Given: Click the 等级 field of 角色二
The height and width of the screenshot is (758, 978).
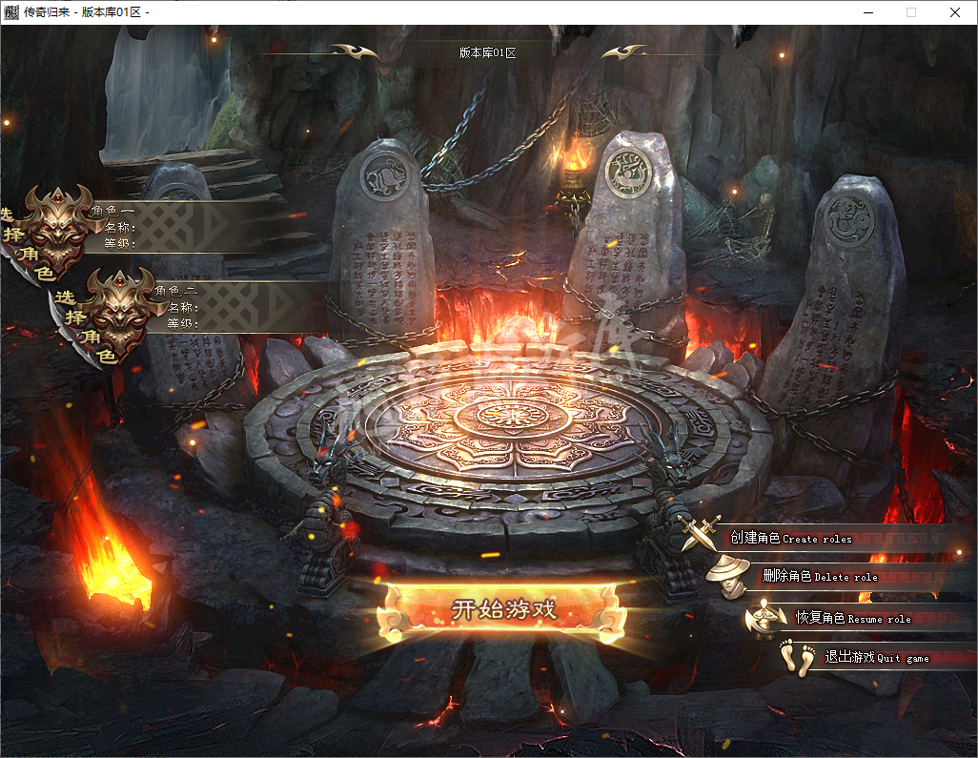Looking at the screenshot, I should tap(183, 323).
